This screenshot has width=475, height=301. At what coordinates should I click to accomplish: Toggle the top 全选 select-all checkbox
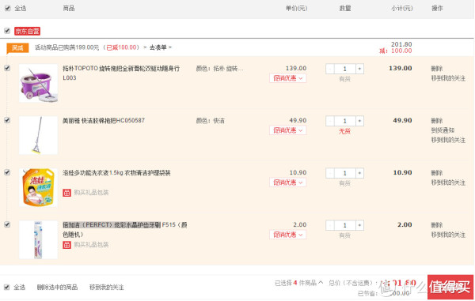(x=8, y=8)
